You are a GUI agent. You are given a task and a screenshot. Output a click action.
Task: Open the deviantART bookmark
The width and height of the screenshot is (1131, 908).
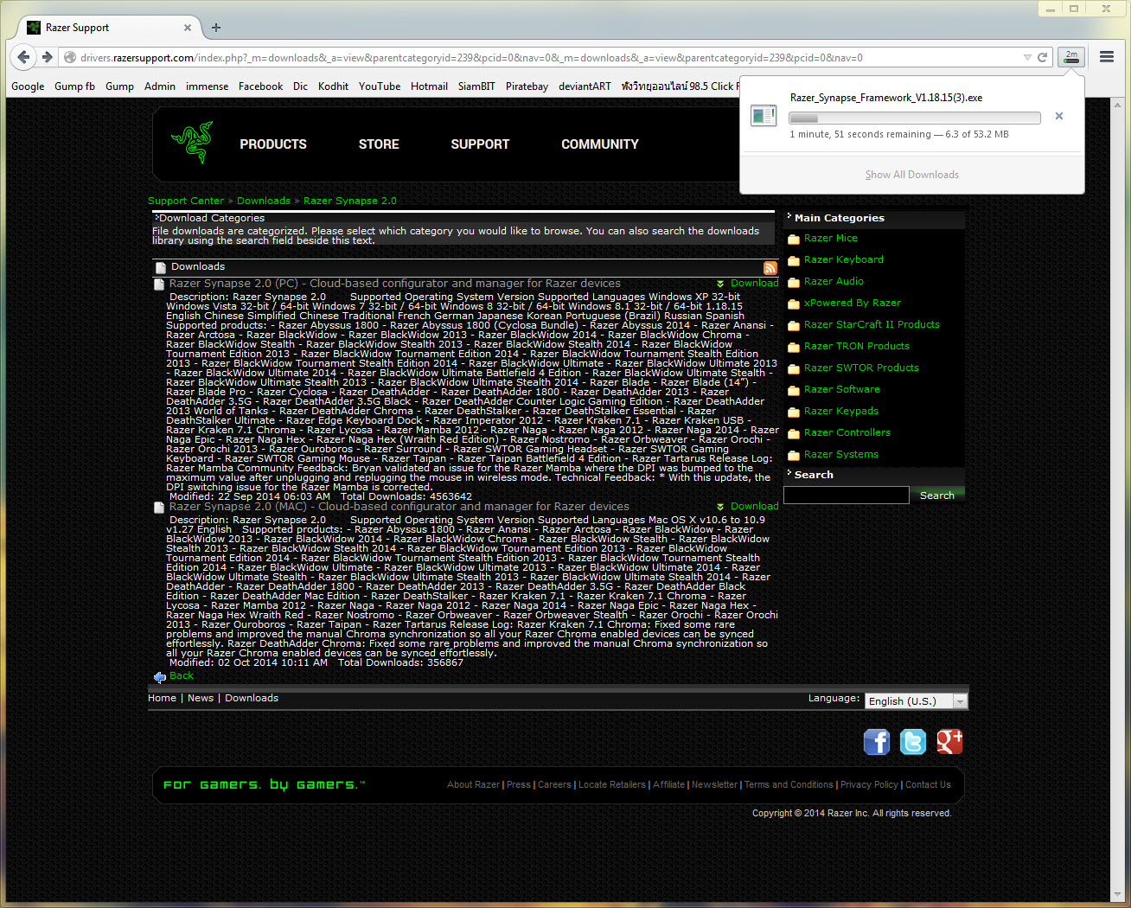(585, 86)
